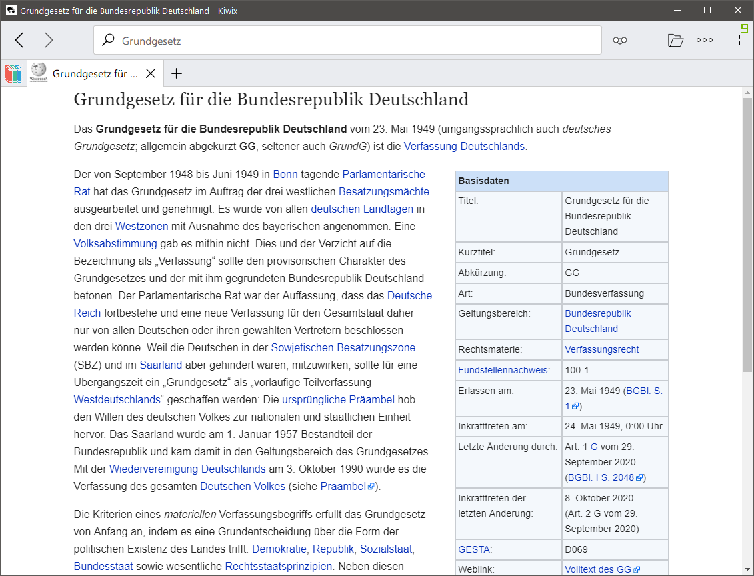Open the Wiedervereinigung Deutschlands link
This screenshot has width=754, height=576.
tap(187, 469)
